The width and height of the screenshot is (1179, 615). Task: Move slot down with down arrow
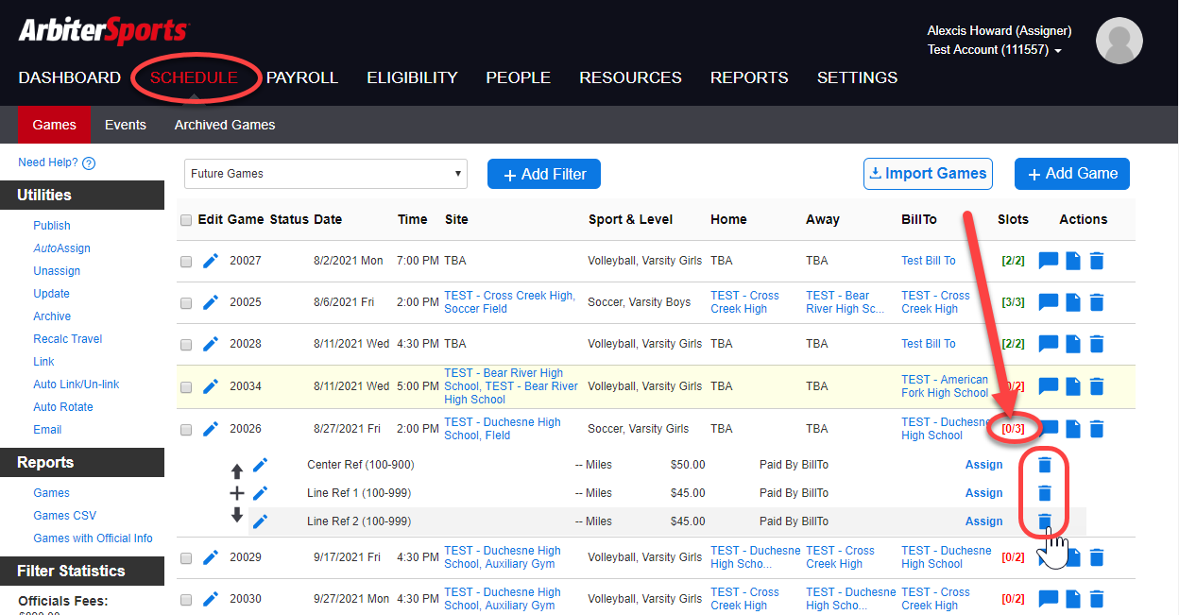click(237, 515)
